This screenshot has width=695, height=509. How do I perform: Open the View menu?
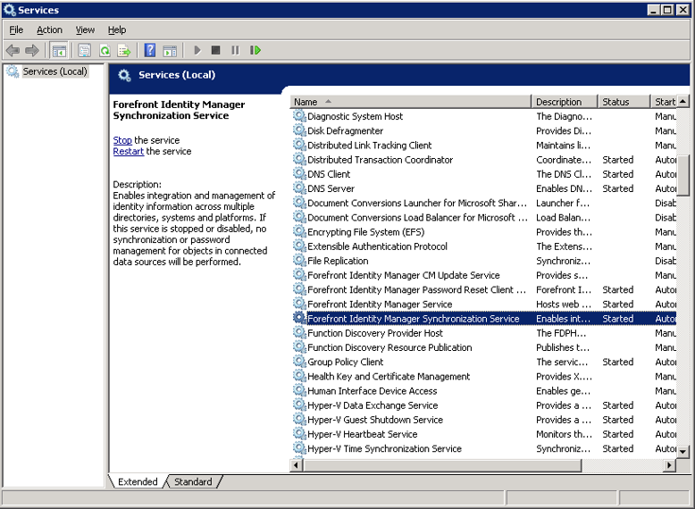[85, 29]
